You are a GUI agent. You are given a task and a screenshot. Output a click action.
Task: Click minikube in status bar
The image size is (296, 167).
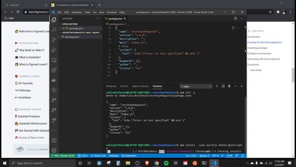click(114, 156)
